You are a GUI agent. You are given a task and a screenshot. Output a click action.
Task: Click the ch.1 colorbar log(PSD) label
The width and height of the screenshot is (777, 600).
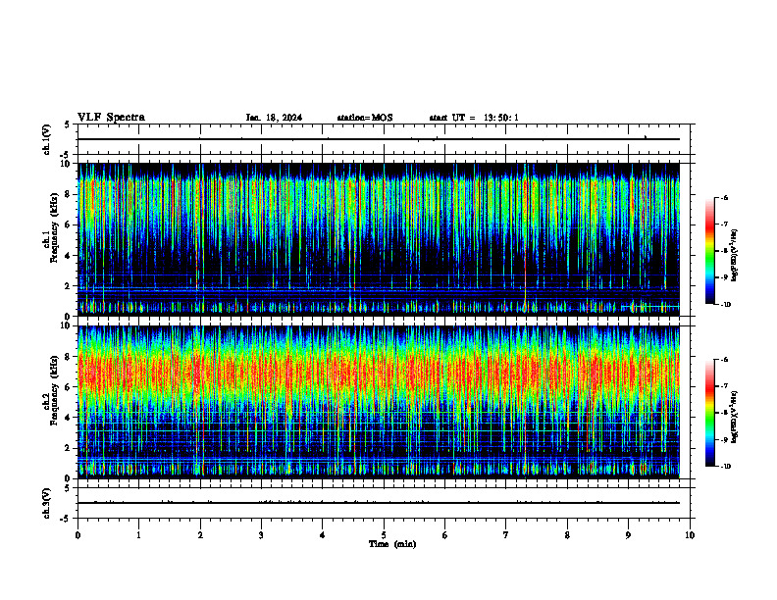[734, 256]
